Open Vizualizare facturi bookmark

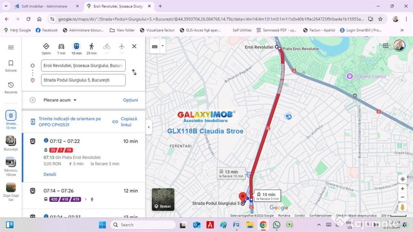[157, 30]
